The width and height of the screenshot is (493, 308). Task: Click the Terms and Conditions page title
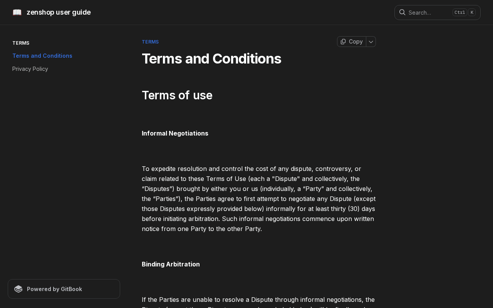point(211,59)
